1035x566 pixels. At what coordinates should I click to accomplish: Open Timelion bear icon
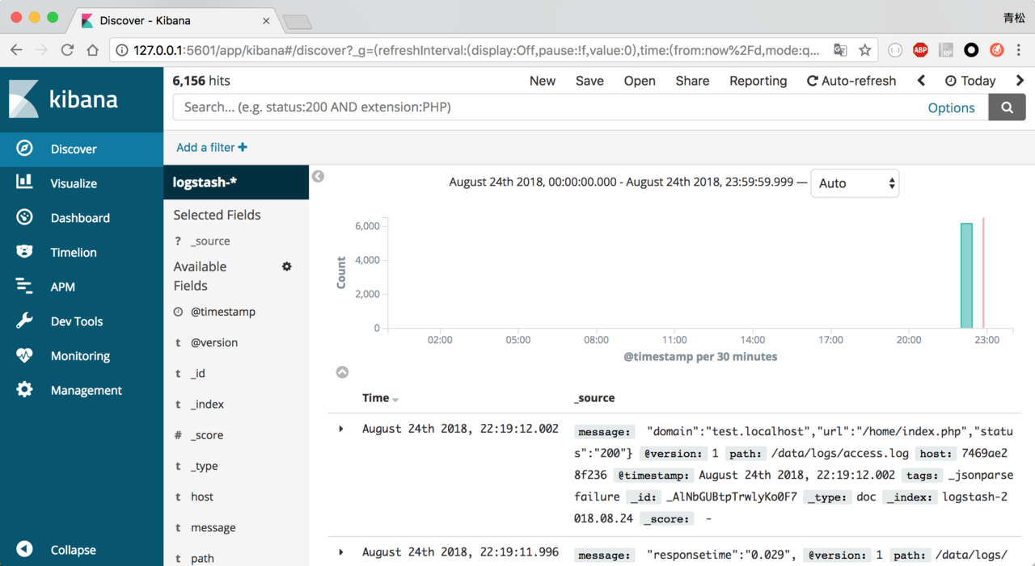point(24,252)
